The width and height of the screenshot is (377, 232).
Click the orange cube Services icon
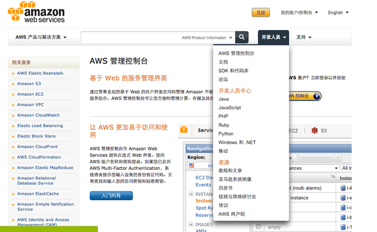click(184, 130)
